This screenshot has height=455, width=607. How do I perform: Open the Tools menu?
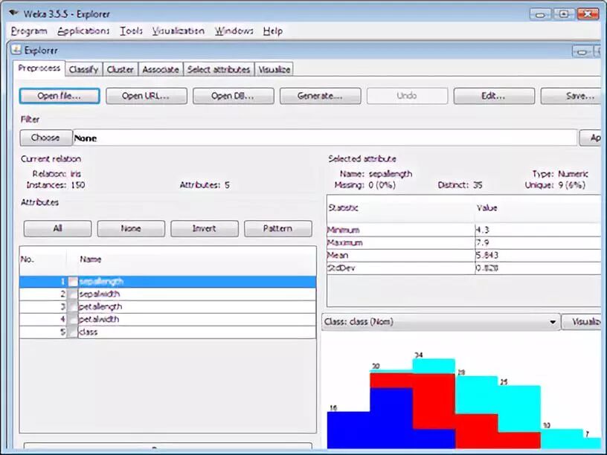tap(131, 31)
